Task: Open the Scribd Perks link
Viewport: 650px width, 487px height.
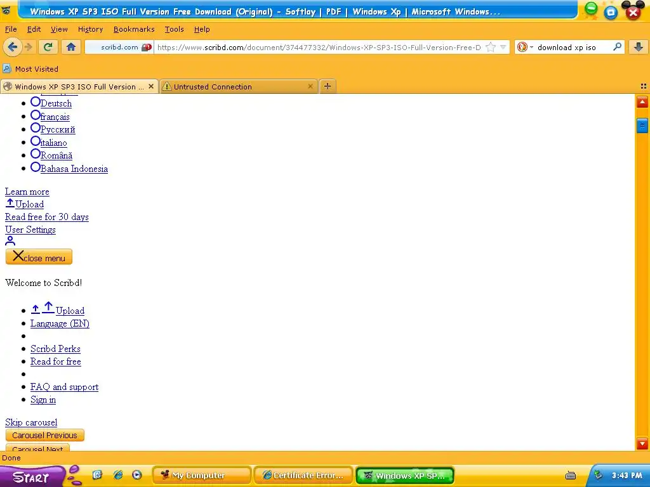Action: [x=55, y=349]
